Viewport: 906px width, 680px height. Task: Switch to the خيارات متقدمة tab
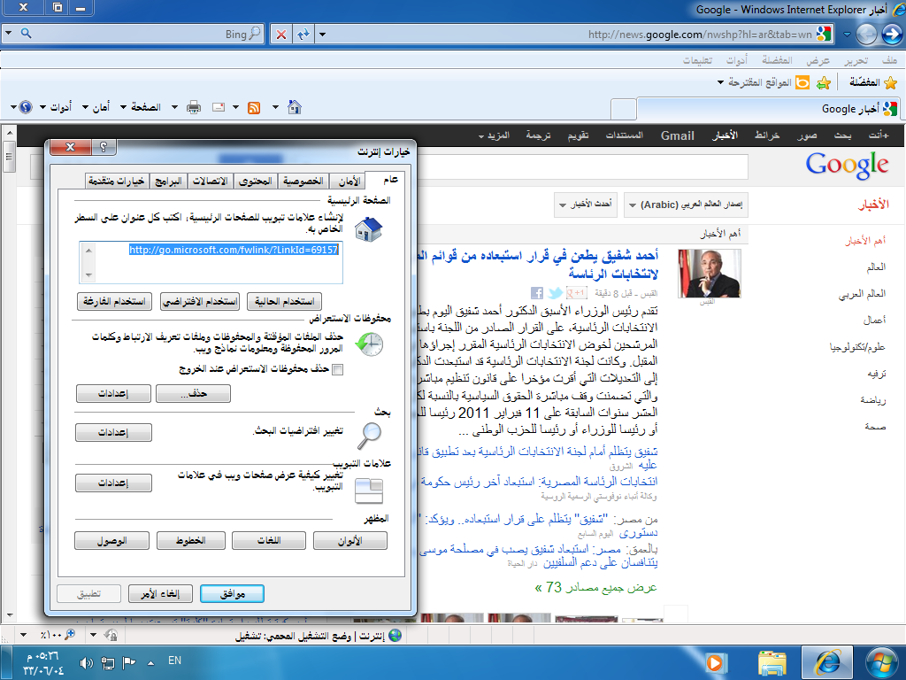click(117, 181)
